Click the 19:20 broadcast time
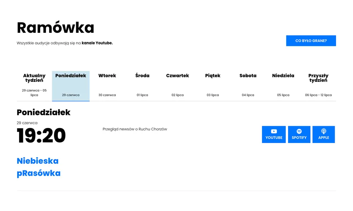 click(x=41, y=135)
